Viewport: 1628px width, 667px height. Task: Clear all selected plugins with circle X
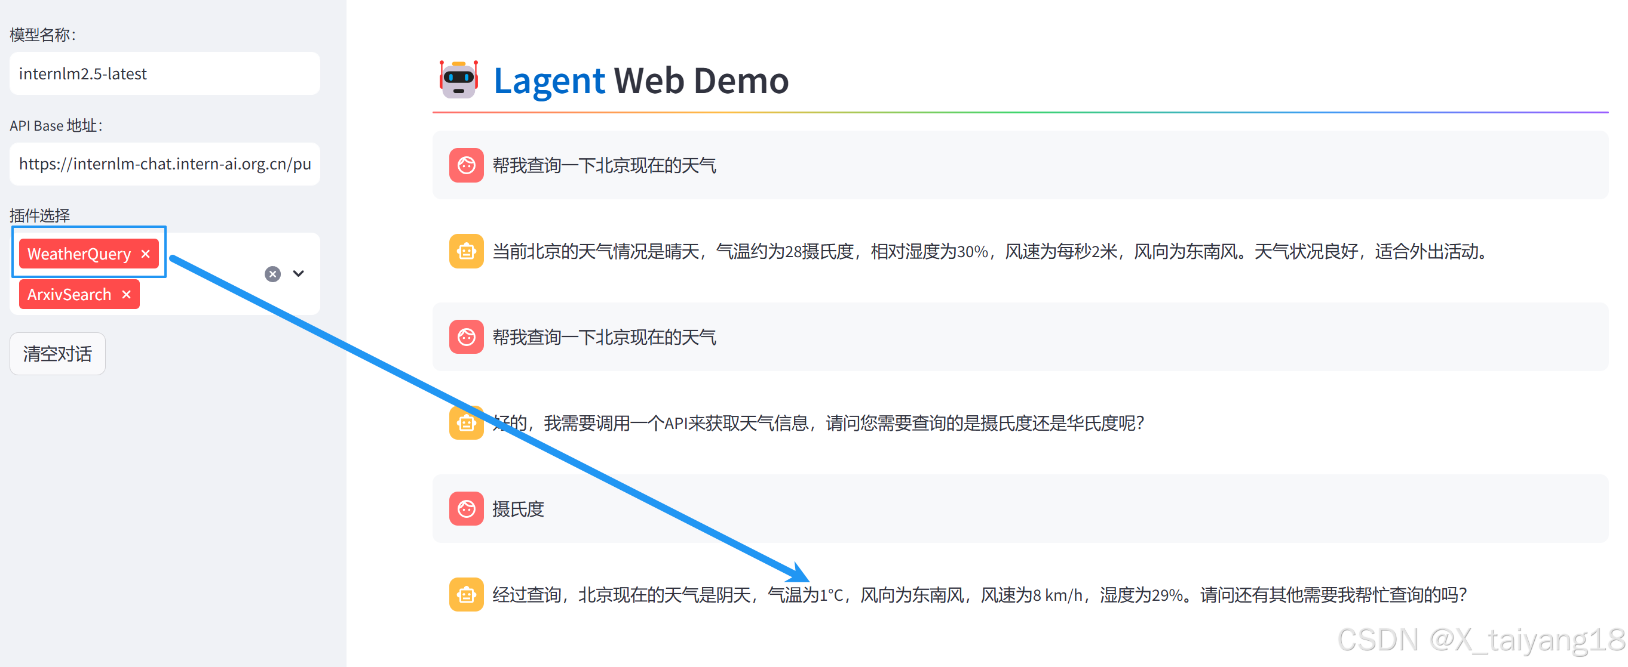[272, 274]
